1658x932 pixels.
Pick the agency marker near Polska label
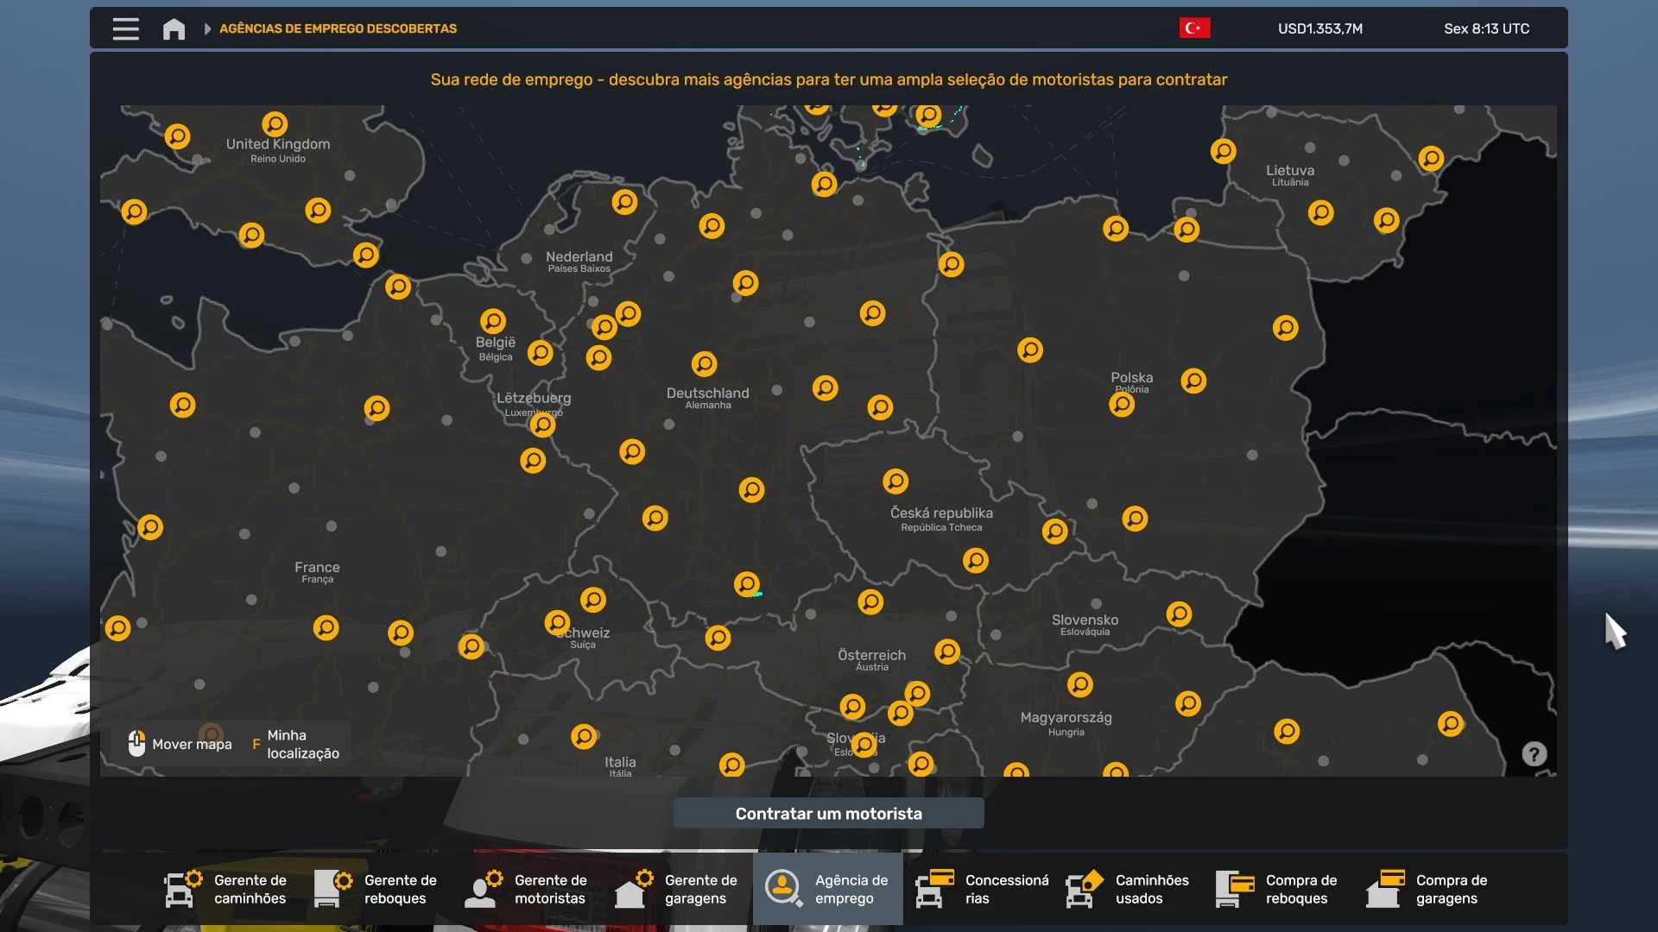(x=1122, y=404)
